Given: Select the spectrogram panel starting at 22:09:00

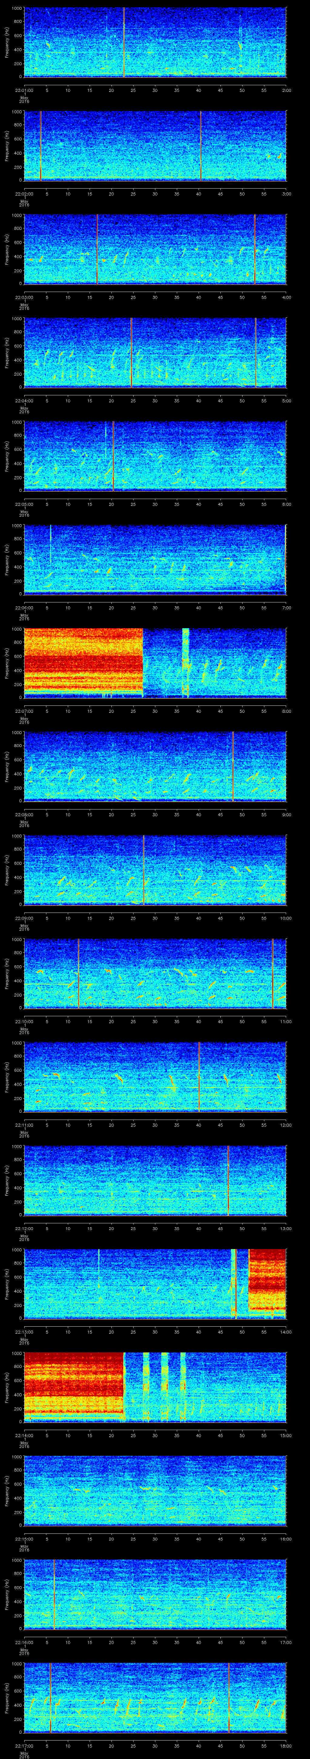Looking at the screenshot, I should 155,869.
